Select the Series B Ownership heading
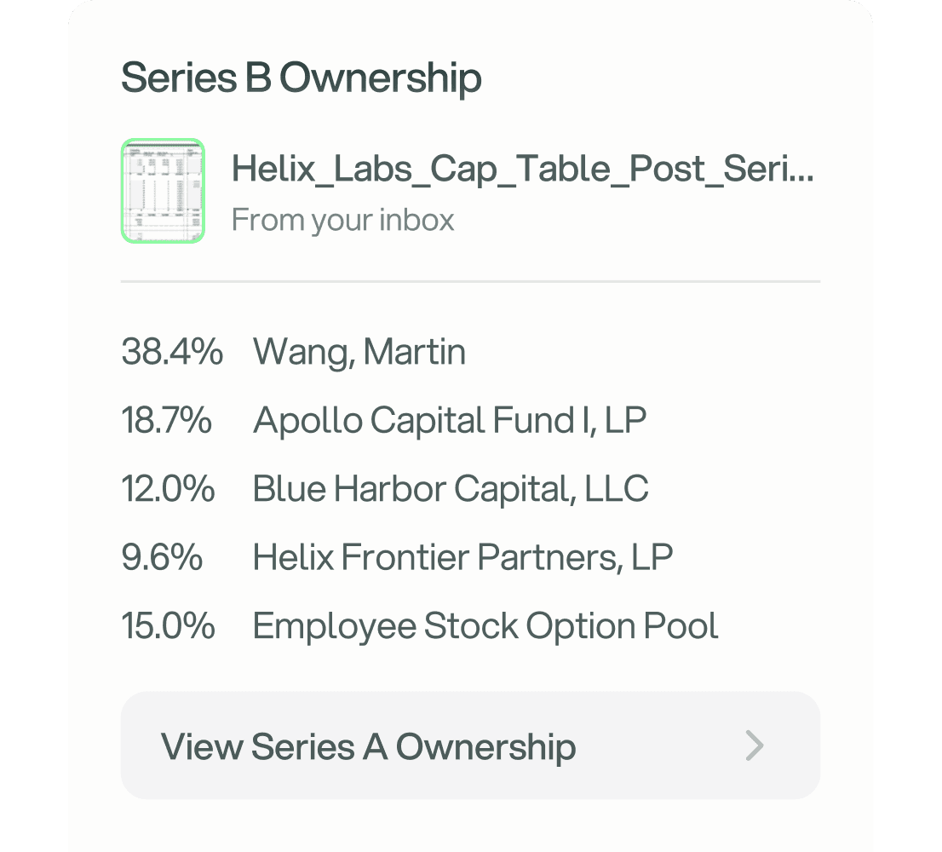942x852 pixels. (302, 77)
